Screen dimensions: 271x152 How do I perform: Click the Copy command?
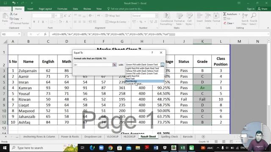tap(14, 19)
